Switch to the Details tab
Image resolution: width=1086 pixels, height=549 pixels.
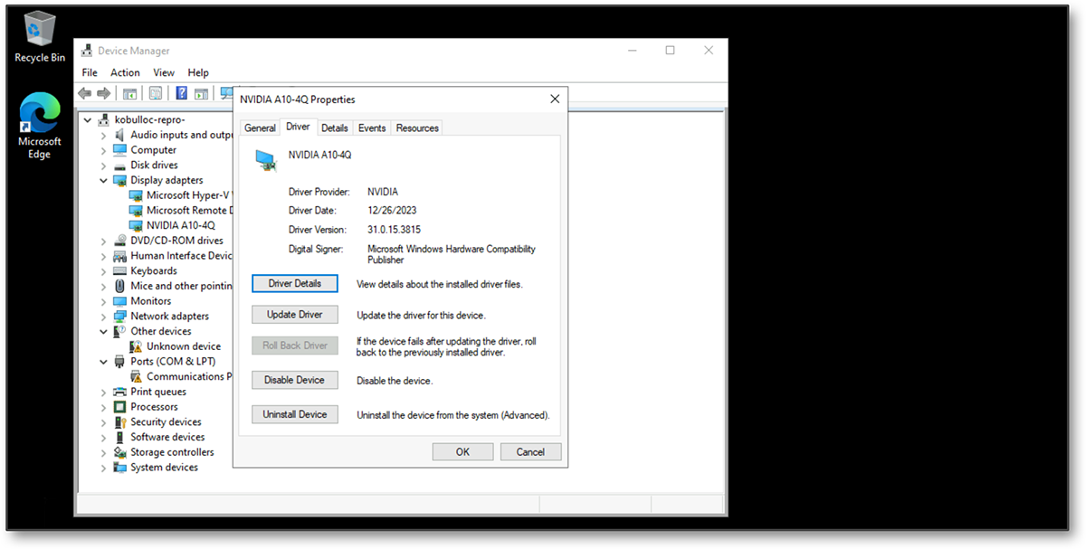pyautogui.click(x=334, y=128)
